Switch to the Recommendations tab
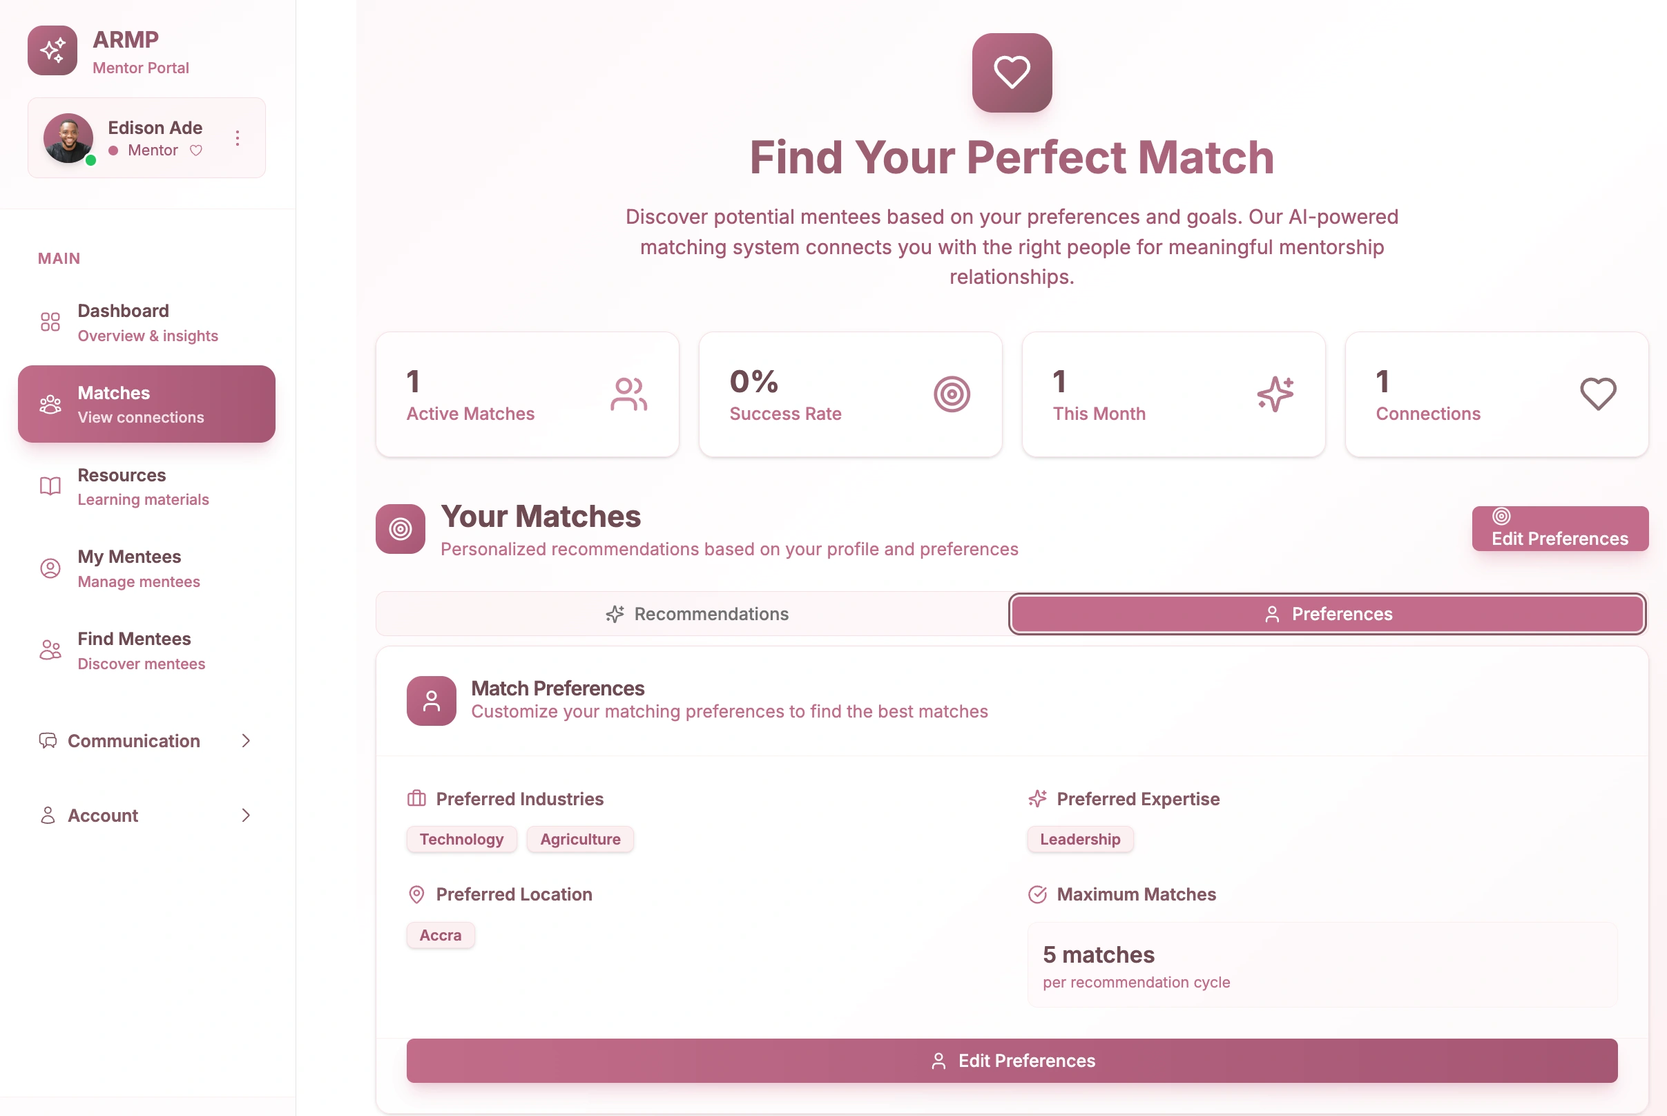 [x=697, y=613]
